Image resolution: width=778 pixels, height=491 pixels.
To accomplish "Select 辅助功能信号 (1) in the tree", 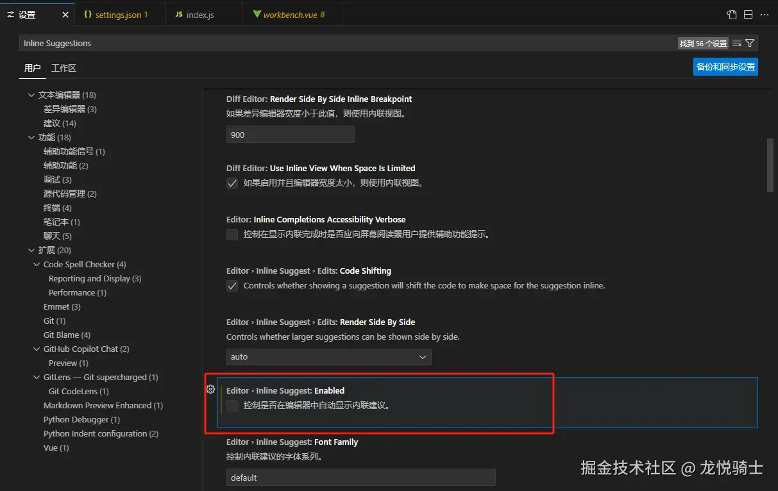I will pyautogui.click(x=74, y=151).
